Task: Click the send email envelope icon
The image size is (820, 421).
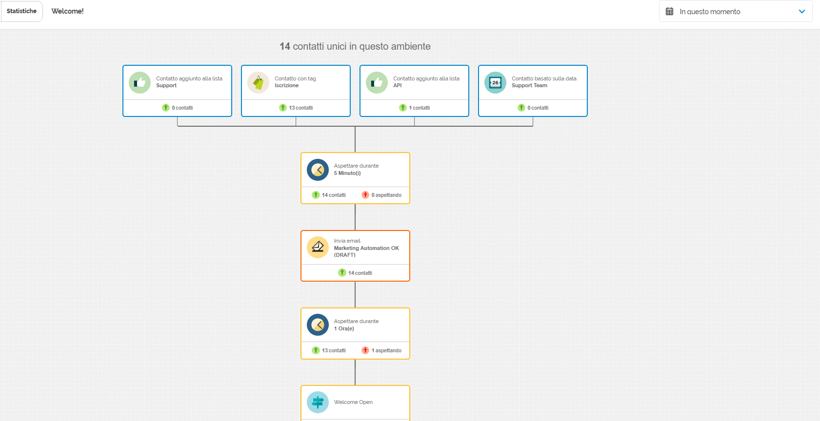Action: point(318,248)
